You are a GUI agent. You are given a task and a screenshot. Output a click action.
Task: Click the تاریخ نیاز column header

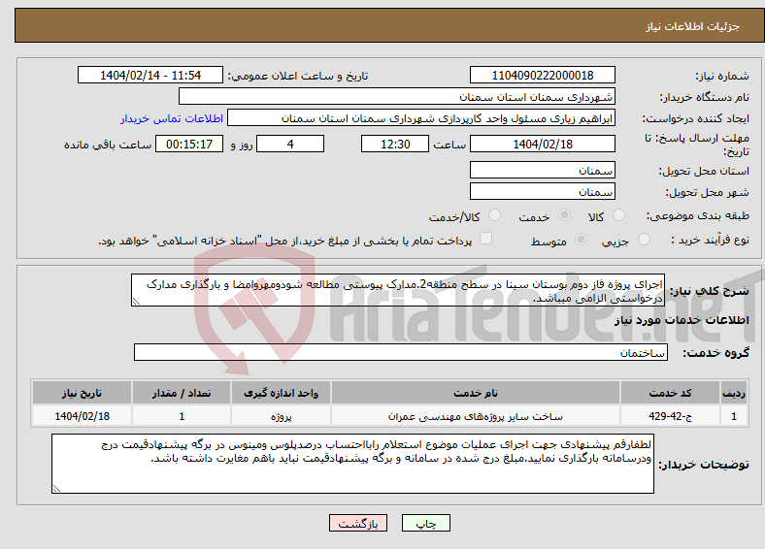tap(82, 393)
